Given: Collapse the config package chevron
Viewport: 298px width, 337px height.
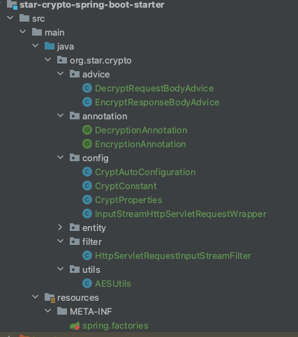Looking at the screenshot, I should click(x=61, y=158).
